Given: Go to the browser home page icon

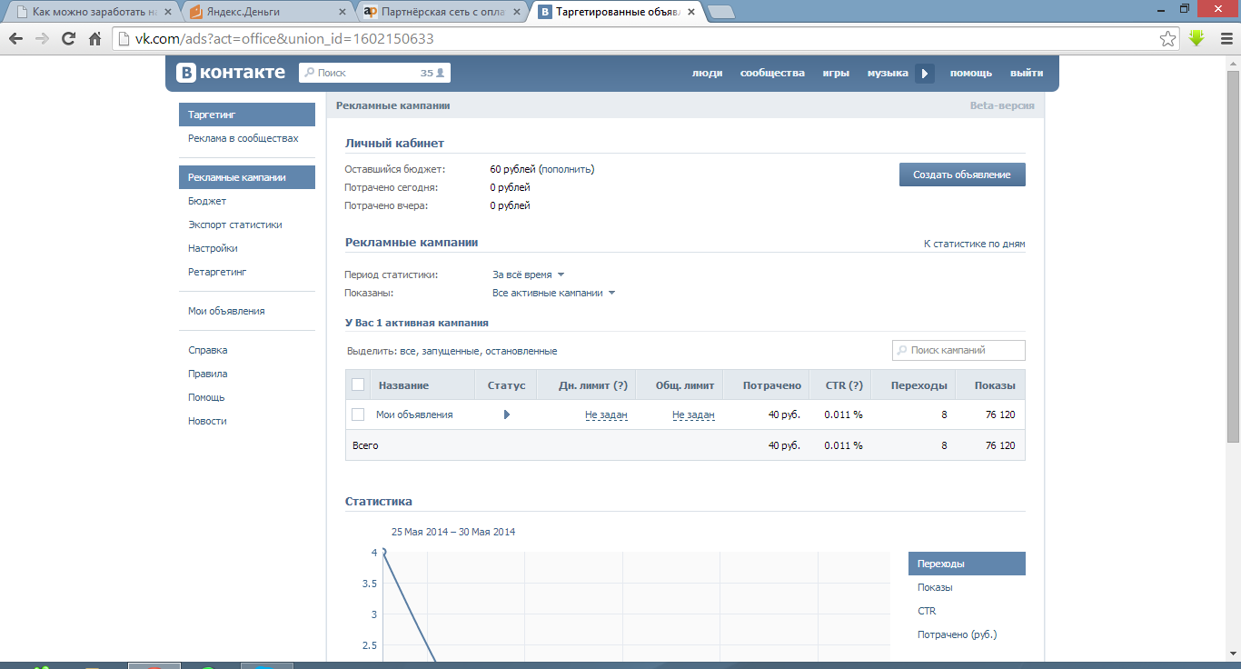Looking at the screenshot, I should [x=94, y=39].
